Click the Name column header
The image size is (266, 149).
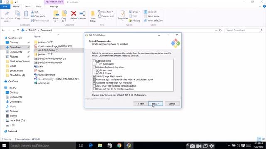(37, 36)
